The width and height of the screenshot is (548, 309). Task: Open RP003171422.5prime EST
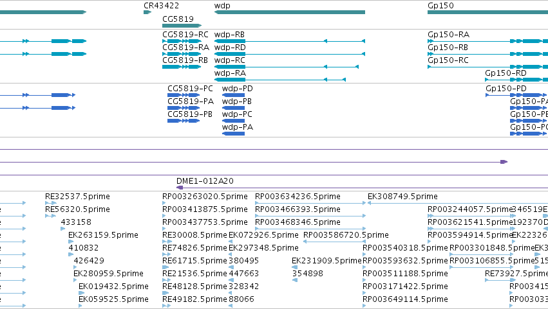click(364, 293)
